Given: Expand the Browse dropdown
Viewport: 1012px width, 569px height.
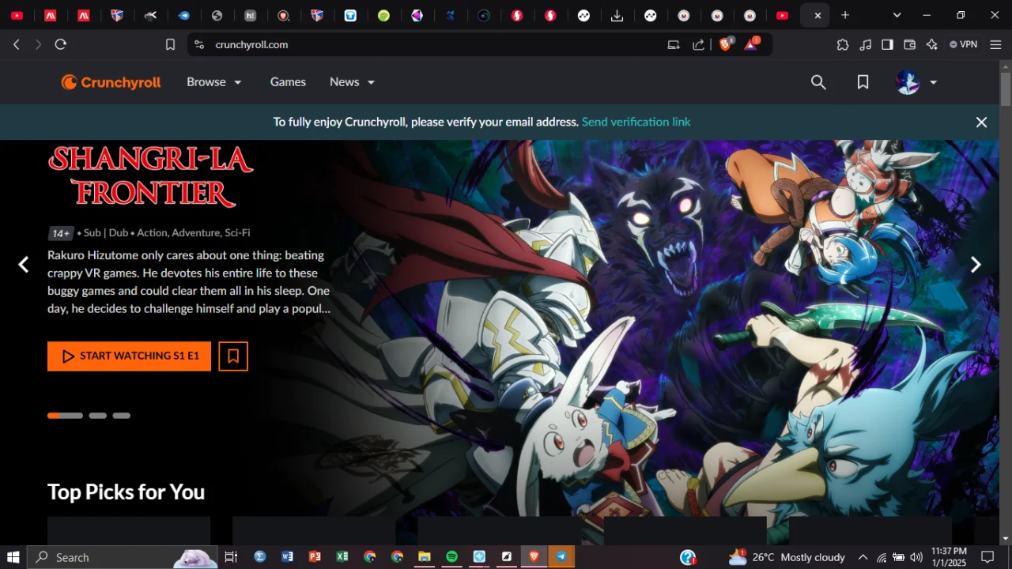Looking at the screenshot, I should point(214,82).
